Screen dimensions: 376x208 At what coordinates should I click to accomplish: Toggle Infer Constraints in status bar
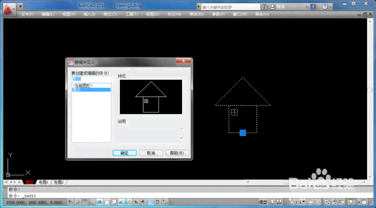70,202
